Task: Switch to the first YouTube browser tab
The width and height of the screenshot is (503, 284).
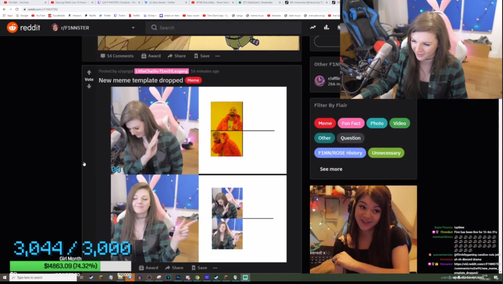Action: [24, 2]
